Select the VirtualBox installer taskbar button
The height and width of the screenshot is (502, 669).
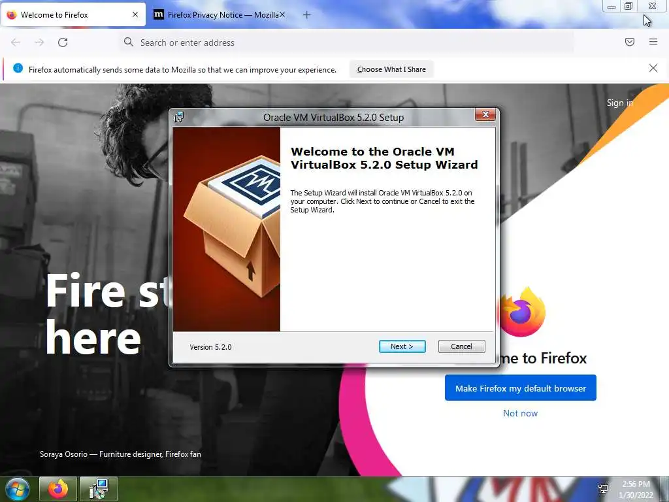pos(99,489)
